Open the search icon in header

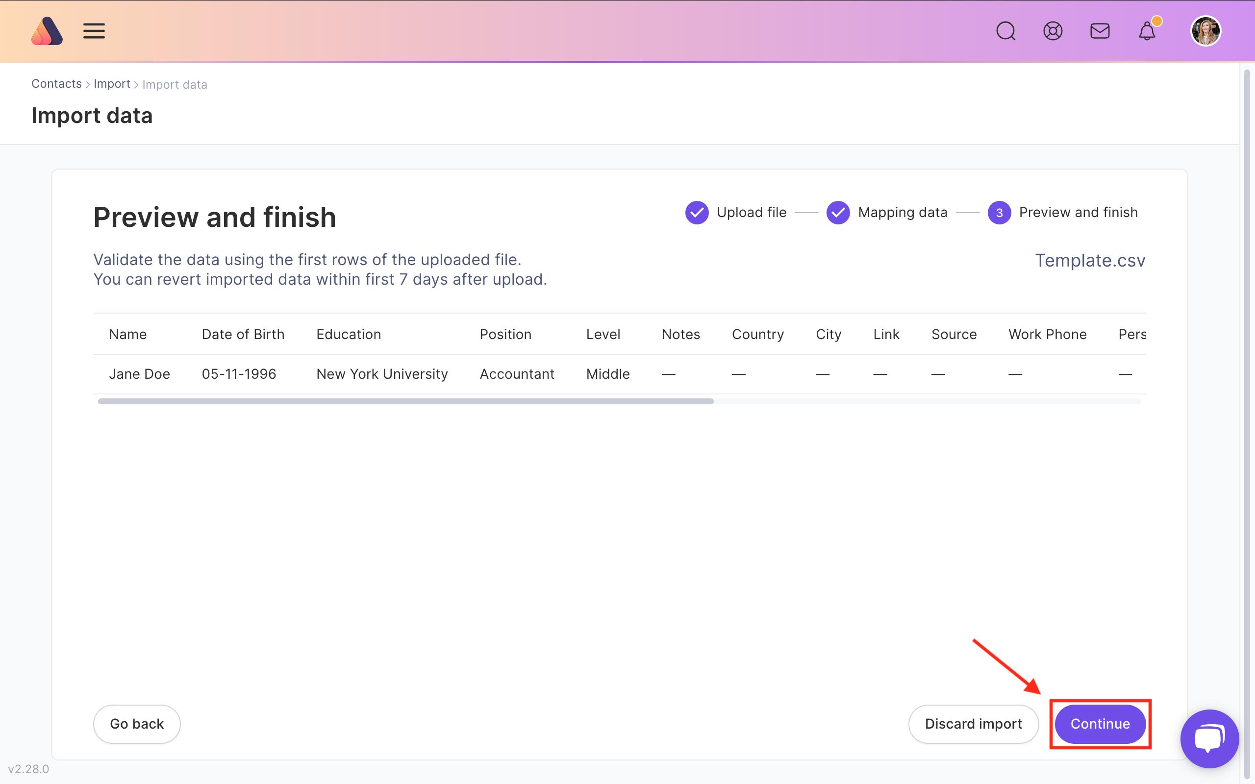(x=1005, y=31)
